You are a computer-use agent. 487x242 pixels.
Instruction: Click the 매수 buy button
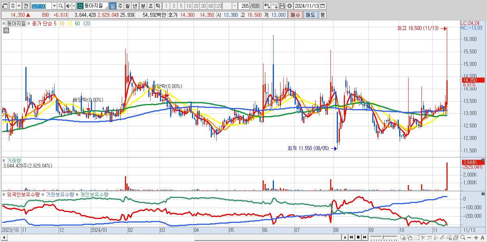tap(295, 15)
